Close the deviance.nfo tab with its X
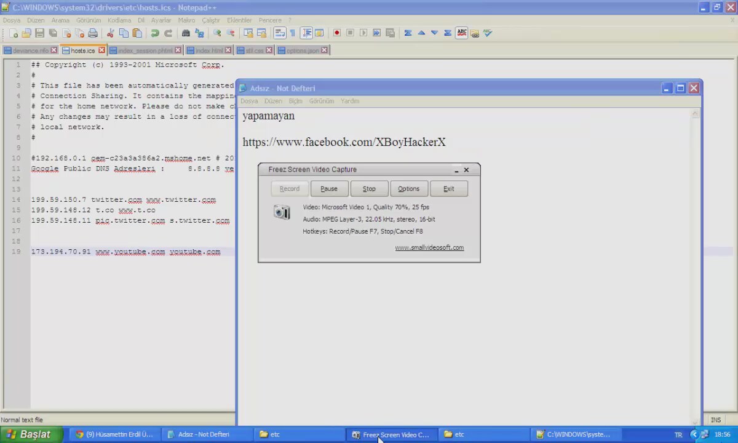This screenshot has width=738, height=443. (54, 50)
